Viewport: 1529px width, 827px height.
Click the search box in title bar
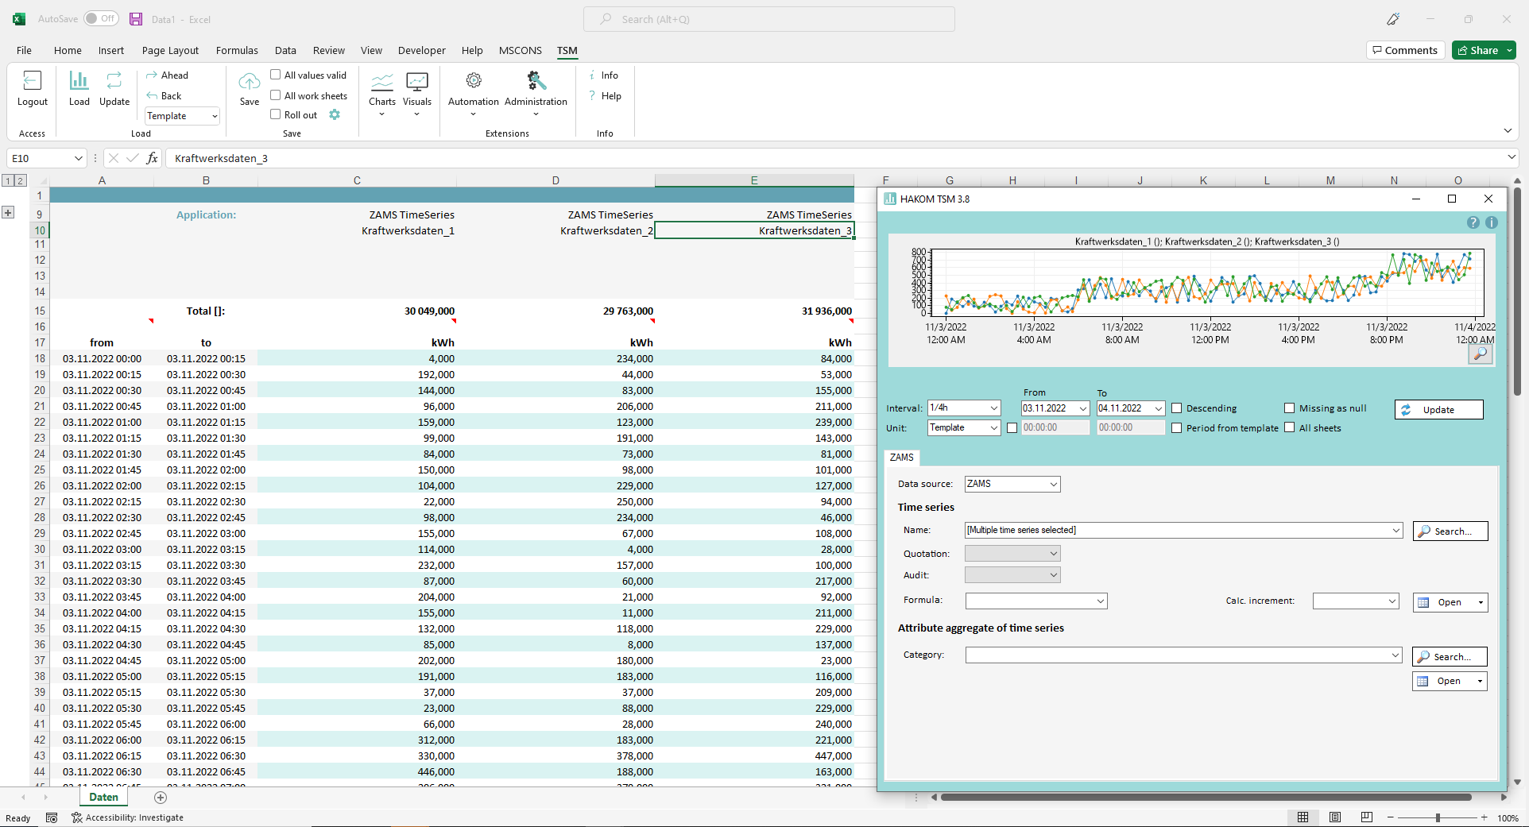tap(769, 19)
